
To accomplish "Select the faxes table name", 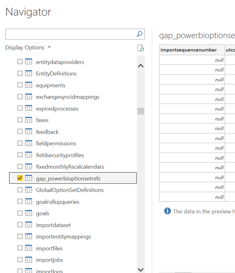I will pyautogui.click(x=42, y=120).
